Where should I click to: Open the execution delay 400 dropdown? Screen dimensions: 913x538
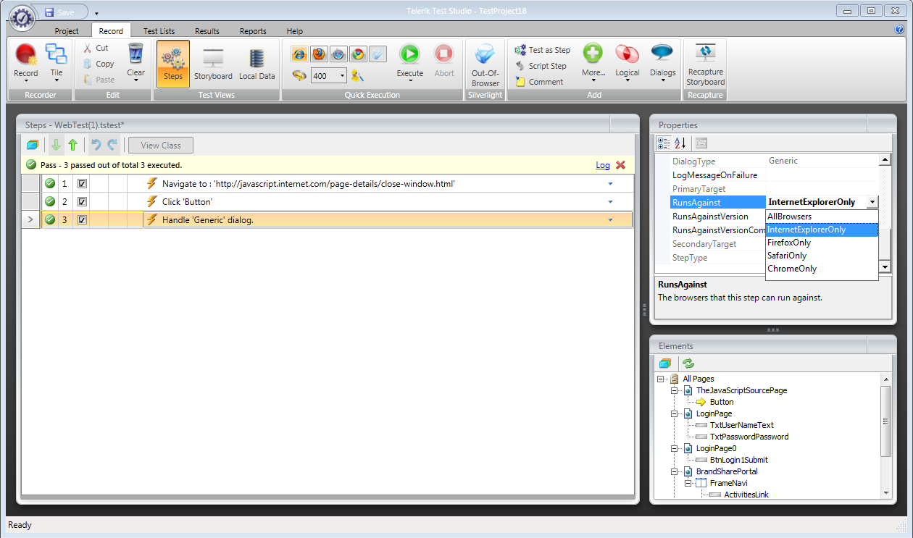(x=342, y=76)
